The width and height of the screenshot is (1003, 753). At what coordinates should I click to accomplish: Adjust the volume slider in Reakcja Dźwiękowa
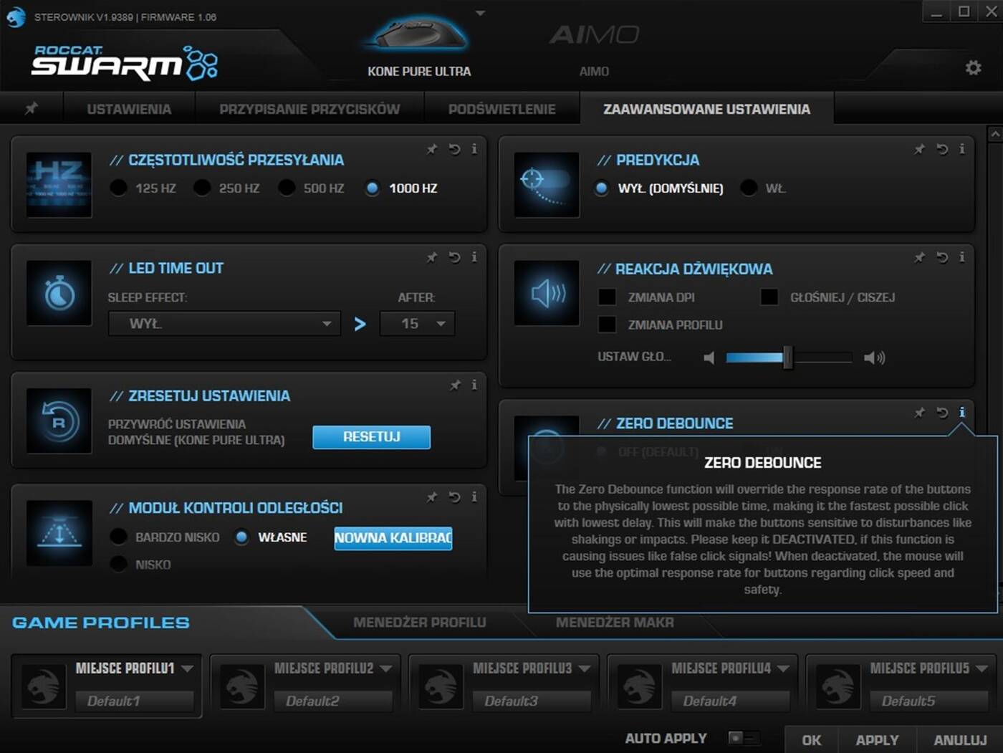pos(788,357)
